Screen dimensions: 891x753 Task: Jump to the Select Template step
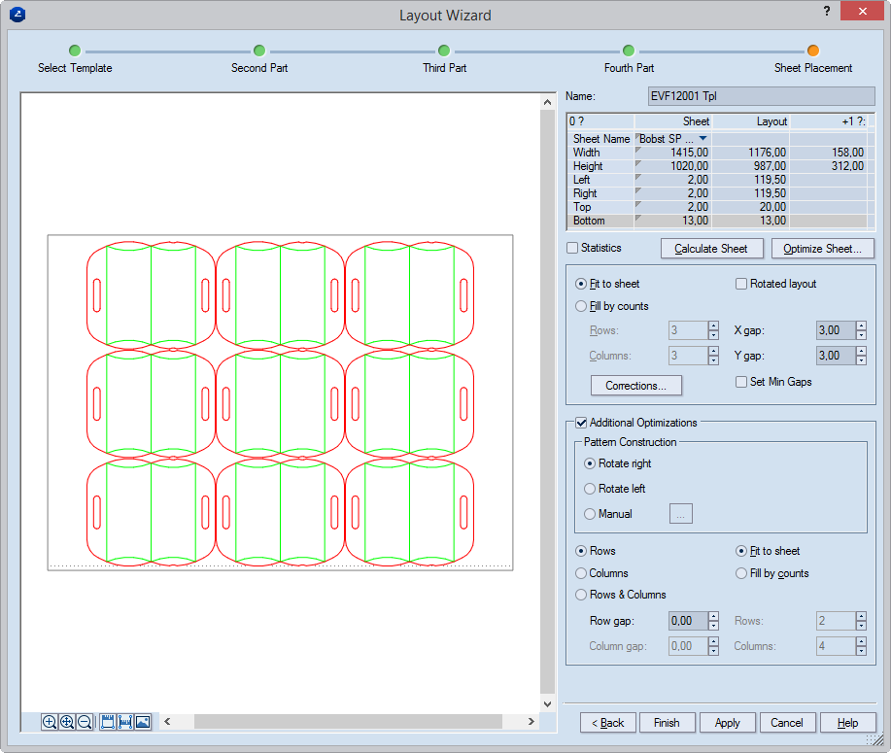75,51
